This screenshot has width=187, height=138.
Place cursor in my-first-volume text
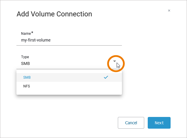tap(36, 40)
